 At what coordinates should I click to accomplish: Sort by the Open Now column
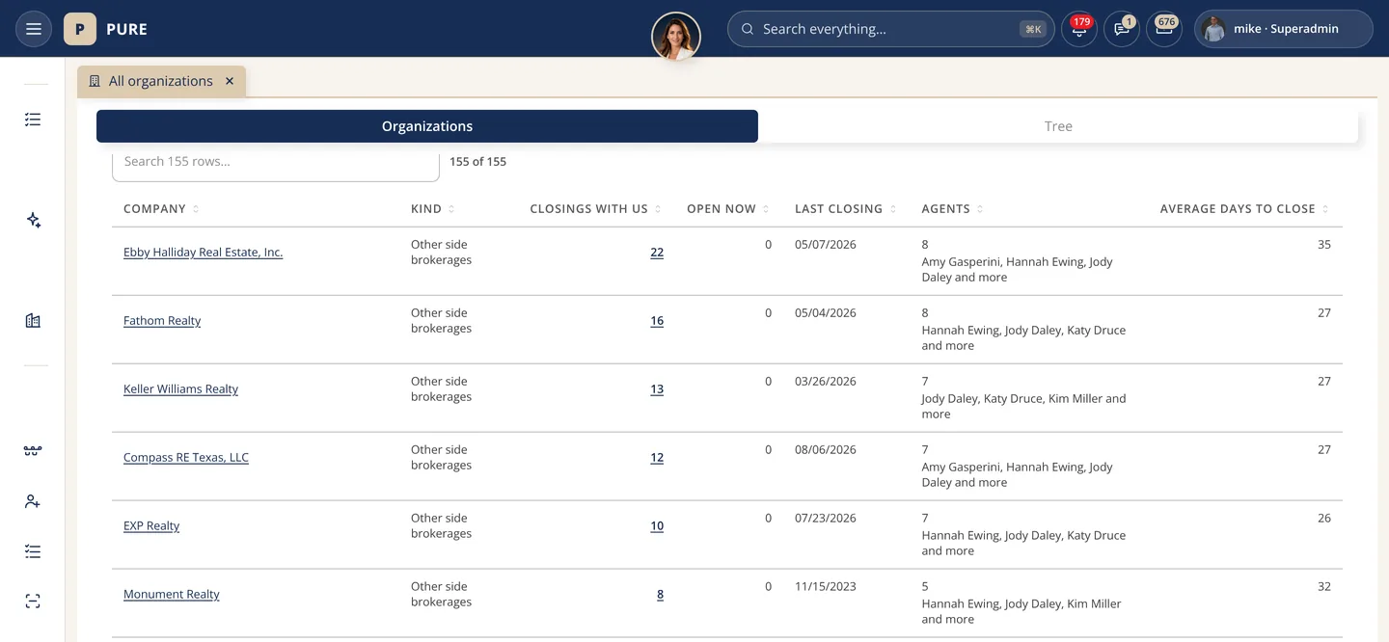point(728,209)
